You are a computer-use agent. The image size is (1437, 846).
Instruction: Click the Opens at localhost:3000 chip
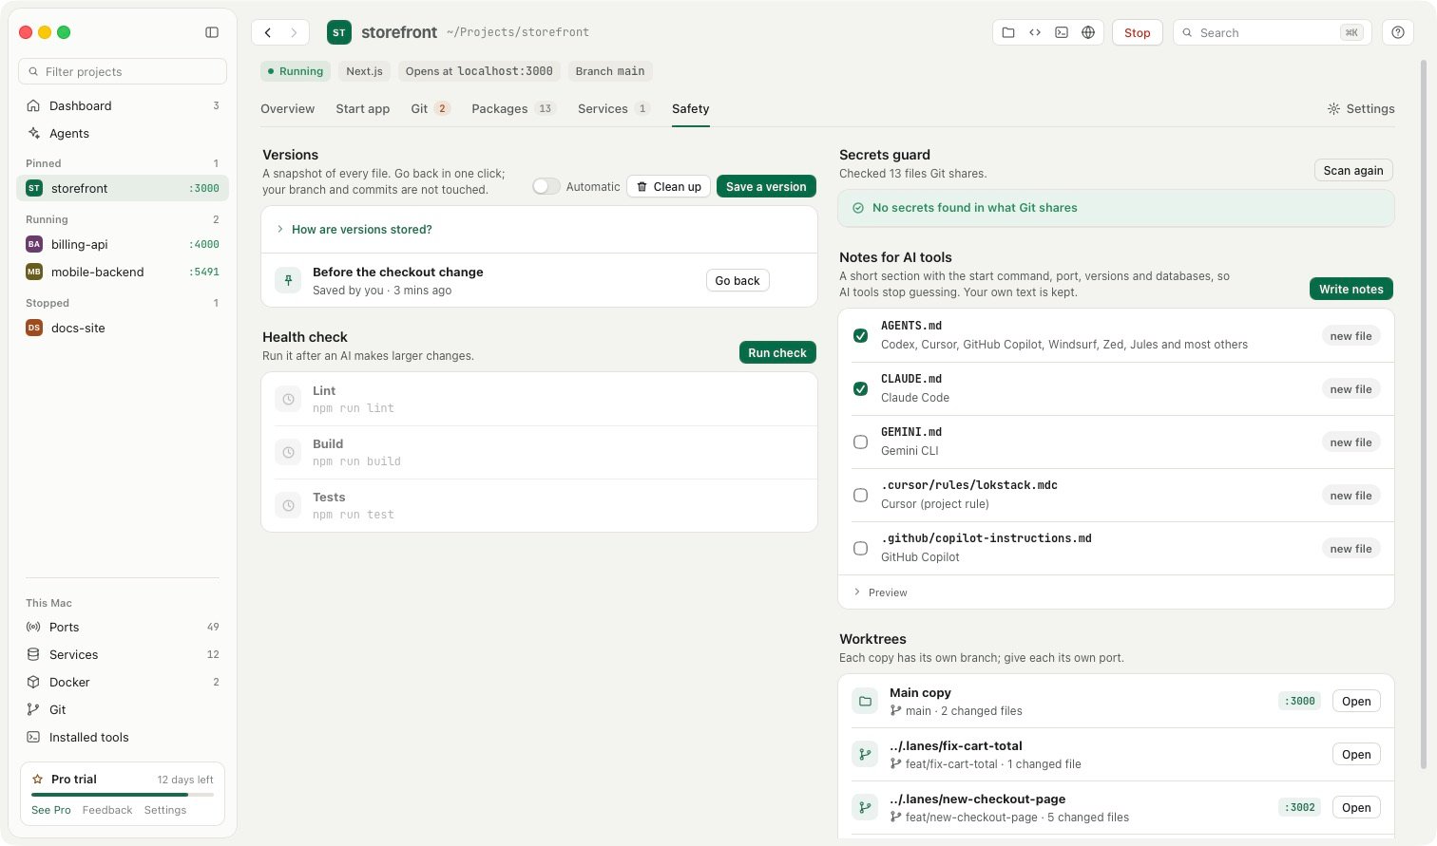(479, 71)
